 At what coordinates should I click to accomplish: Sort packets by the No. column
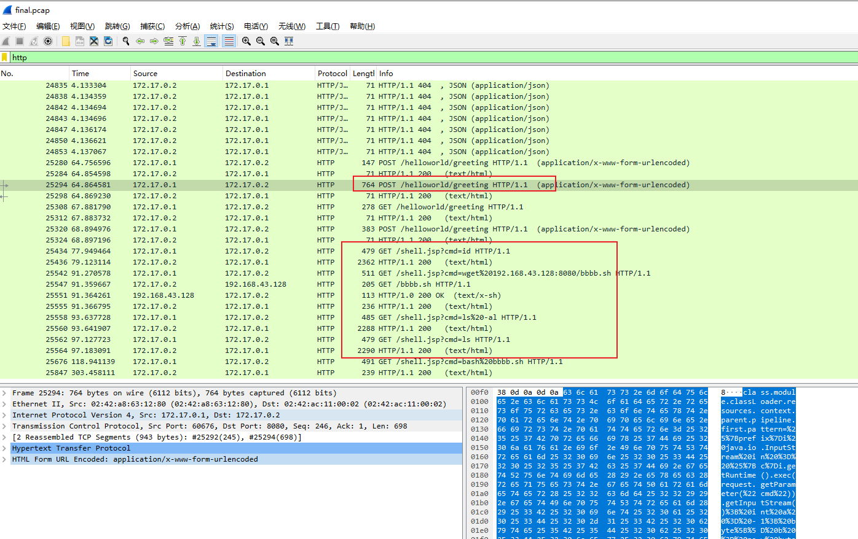click(x=34, y=73)
